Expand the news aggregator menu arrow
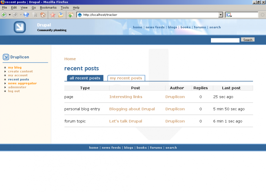This screenshot has width=266, height=192. click(x=5, y=83)
